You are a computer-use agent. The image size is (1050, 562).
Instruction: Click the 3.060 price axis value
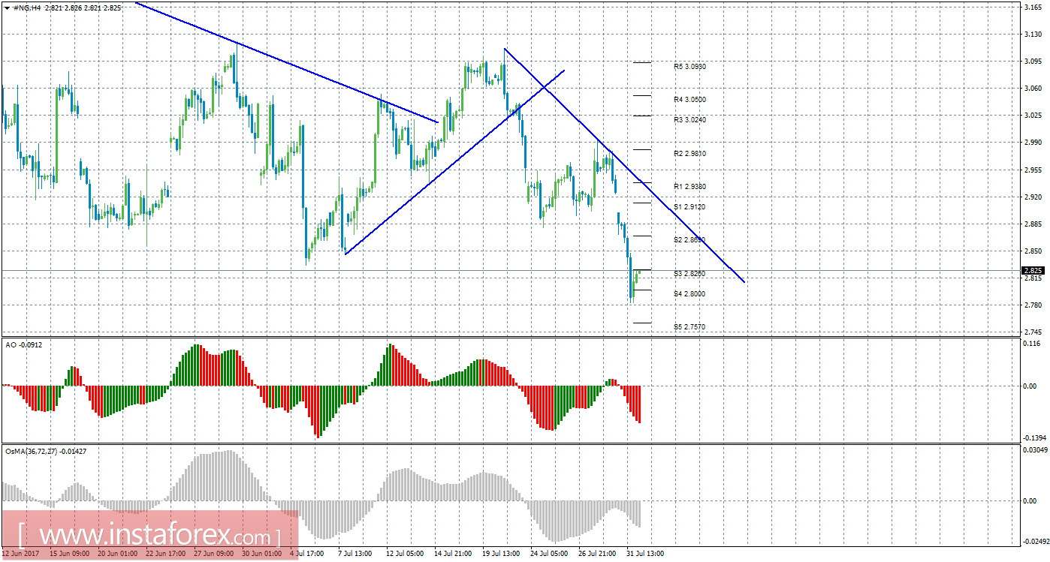(1032, 89)
